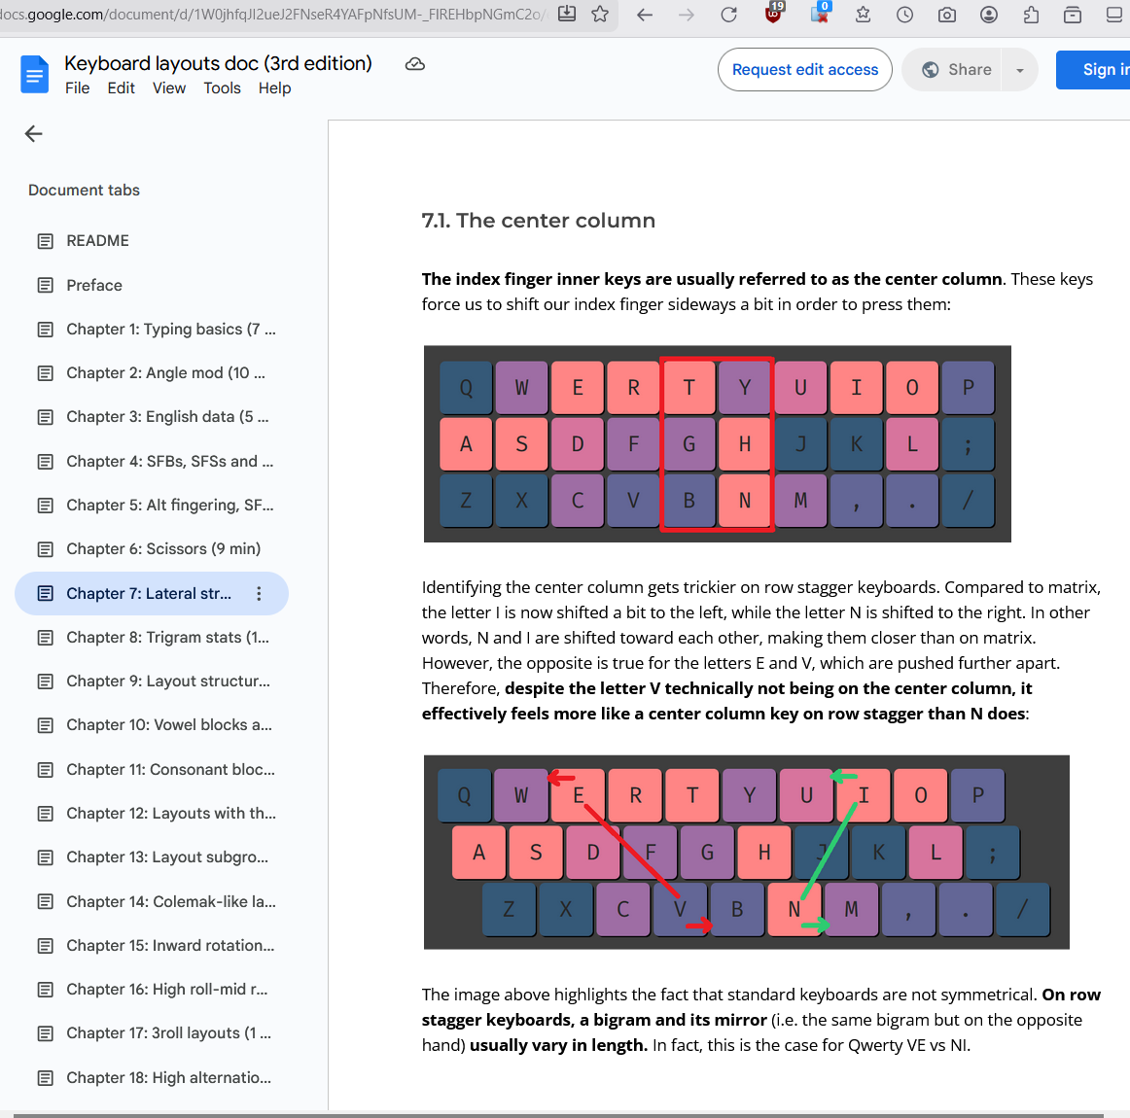Open the Tools menu
The height and width of the screenshot is (1118, 1130).
[222, 87]
